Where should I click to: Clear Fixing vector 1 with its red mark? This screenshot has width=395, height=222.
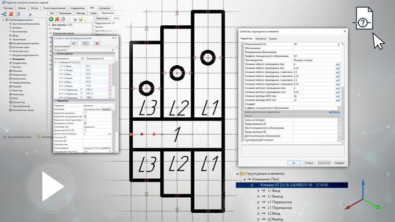click(x=112, y=50)
